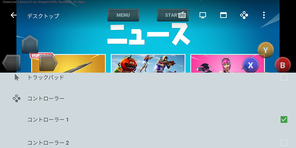Viewport: 296px width, 148px height.
Task: Select the コントローラー 1 label
Action: coord(48,120)
